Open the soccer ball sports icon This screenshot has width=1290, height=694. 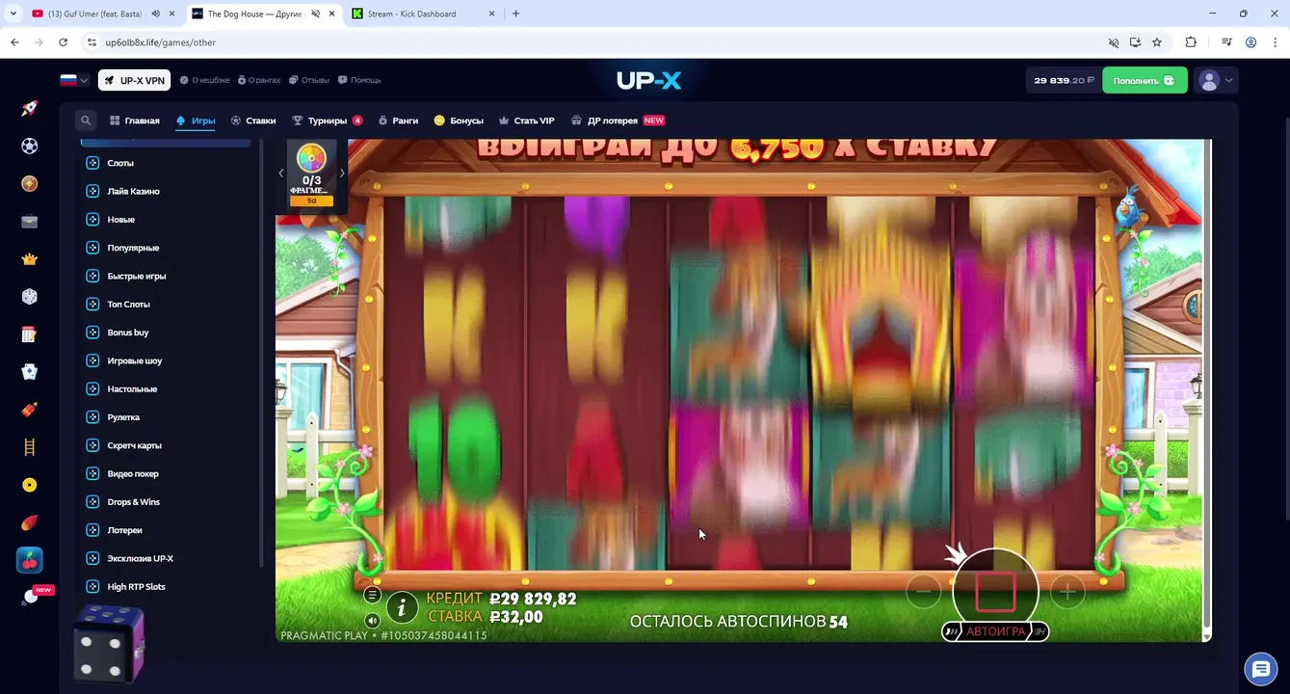(x=30, y=147)
